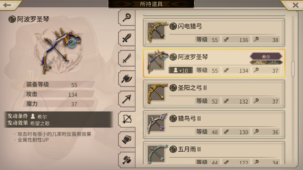Select the staff weapon category tab

point(127,18)
